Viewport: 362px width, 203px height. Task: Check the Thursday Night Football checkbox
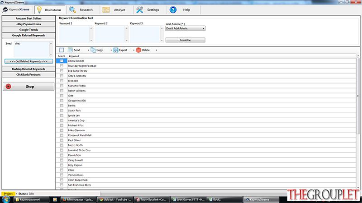pyautogui.click(x=62, y=66)
